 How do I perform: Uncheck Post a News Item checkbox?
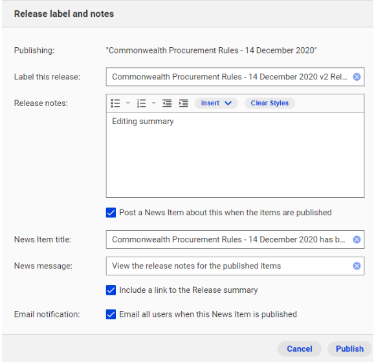(111, 213)
